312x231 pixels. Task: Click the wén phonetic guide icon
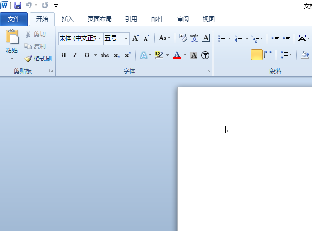pyautogui.click(x=194, y=38)
